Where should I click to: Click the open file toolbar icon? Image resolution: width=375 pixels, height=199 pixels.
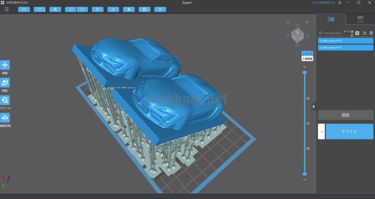[x=24, y=9]
